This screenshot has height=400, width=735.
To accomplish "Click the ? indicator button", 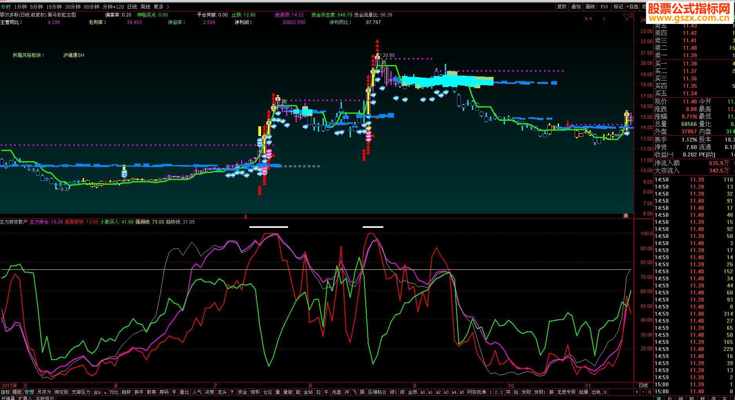I will coord(232,392).
